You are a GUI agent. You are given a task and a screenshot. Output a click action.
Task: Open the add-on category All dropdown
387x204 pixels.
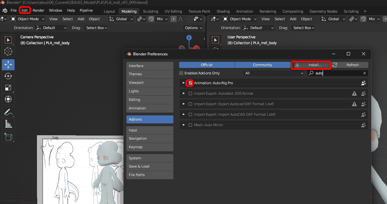coord(273,73)
